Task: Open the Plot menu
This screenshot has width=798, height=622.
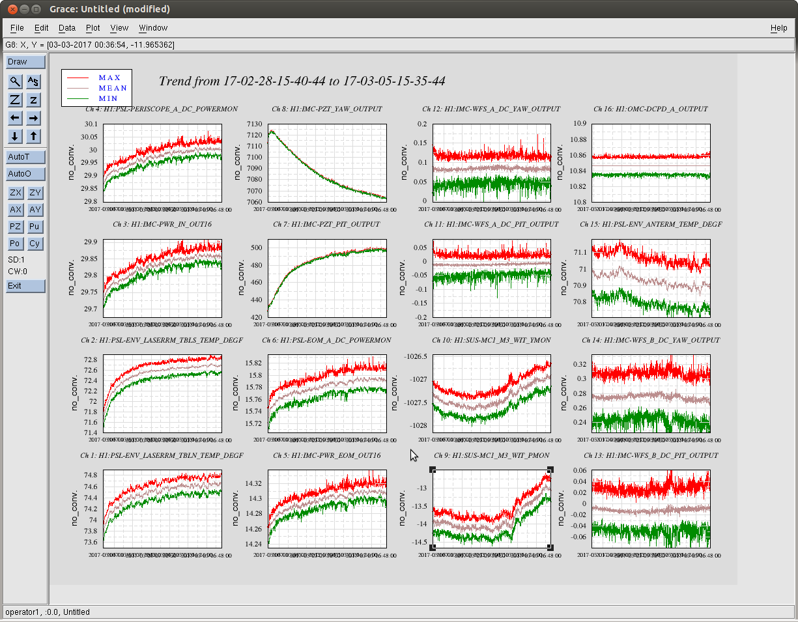Action: [x=93, y=28]
